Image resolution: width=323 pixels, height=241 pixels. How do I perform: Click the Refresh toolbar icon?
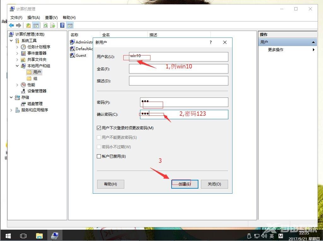(46, 26)
